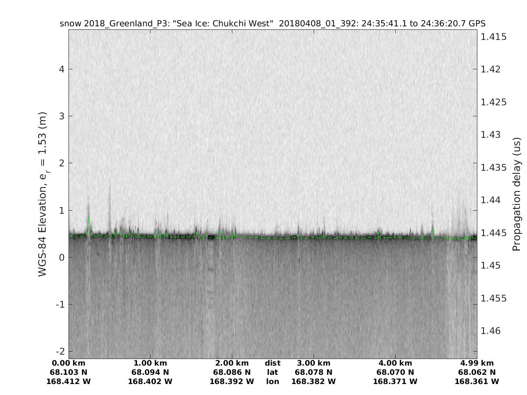527x395 pixels.
Task: Click the tallest green surface peak near 0.25 km
Action: (x=89, y=219)
